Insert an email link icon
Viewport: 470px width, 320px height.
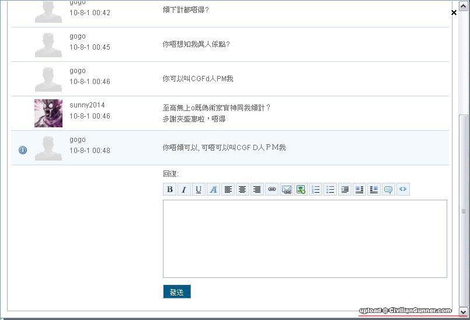click(286, 189)
